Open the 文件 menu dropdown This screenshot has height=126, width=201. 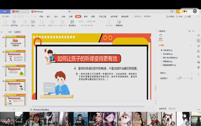(x=7, y=17)
